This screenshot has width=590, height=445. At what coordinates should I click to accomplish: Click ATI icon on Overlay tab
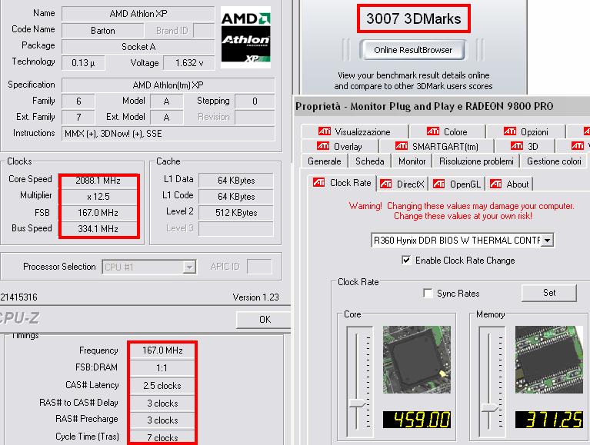[323, 146]
